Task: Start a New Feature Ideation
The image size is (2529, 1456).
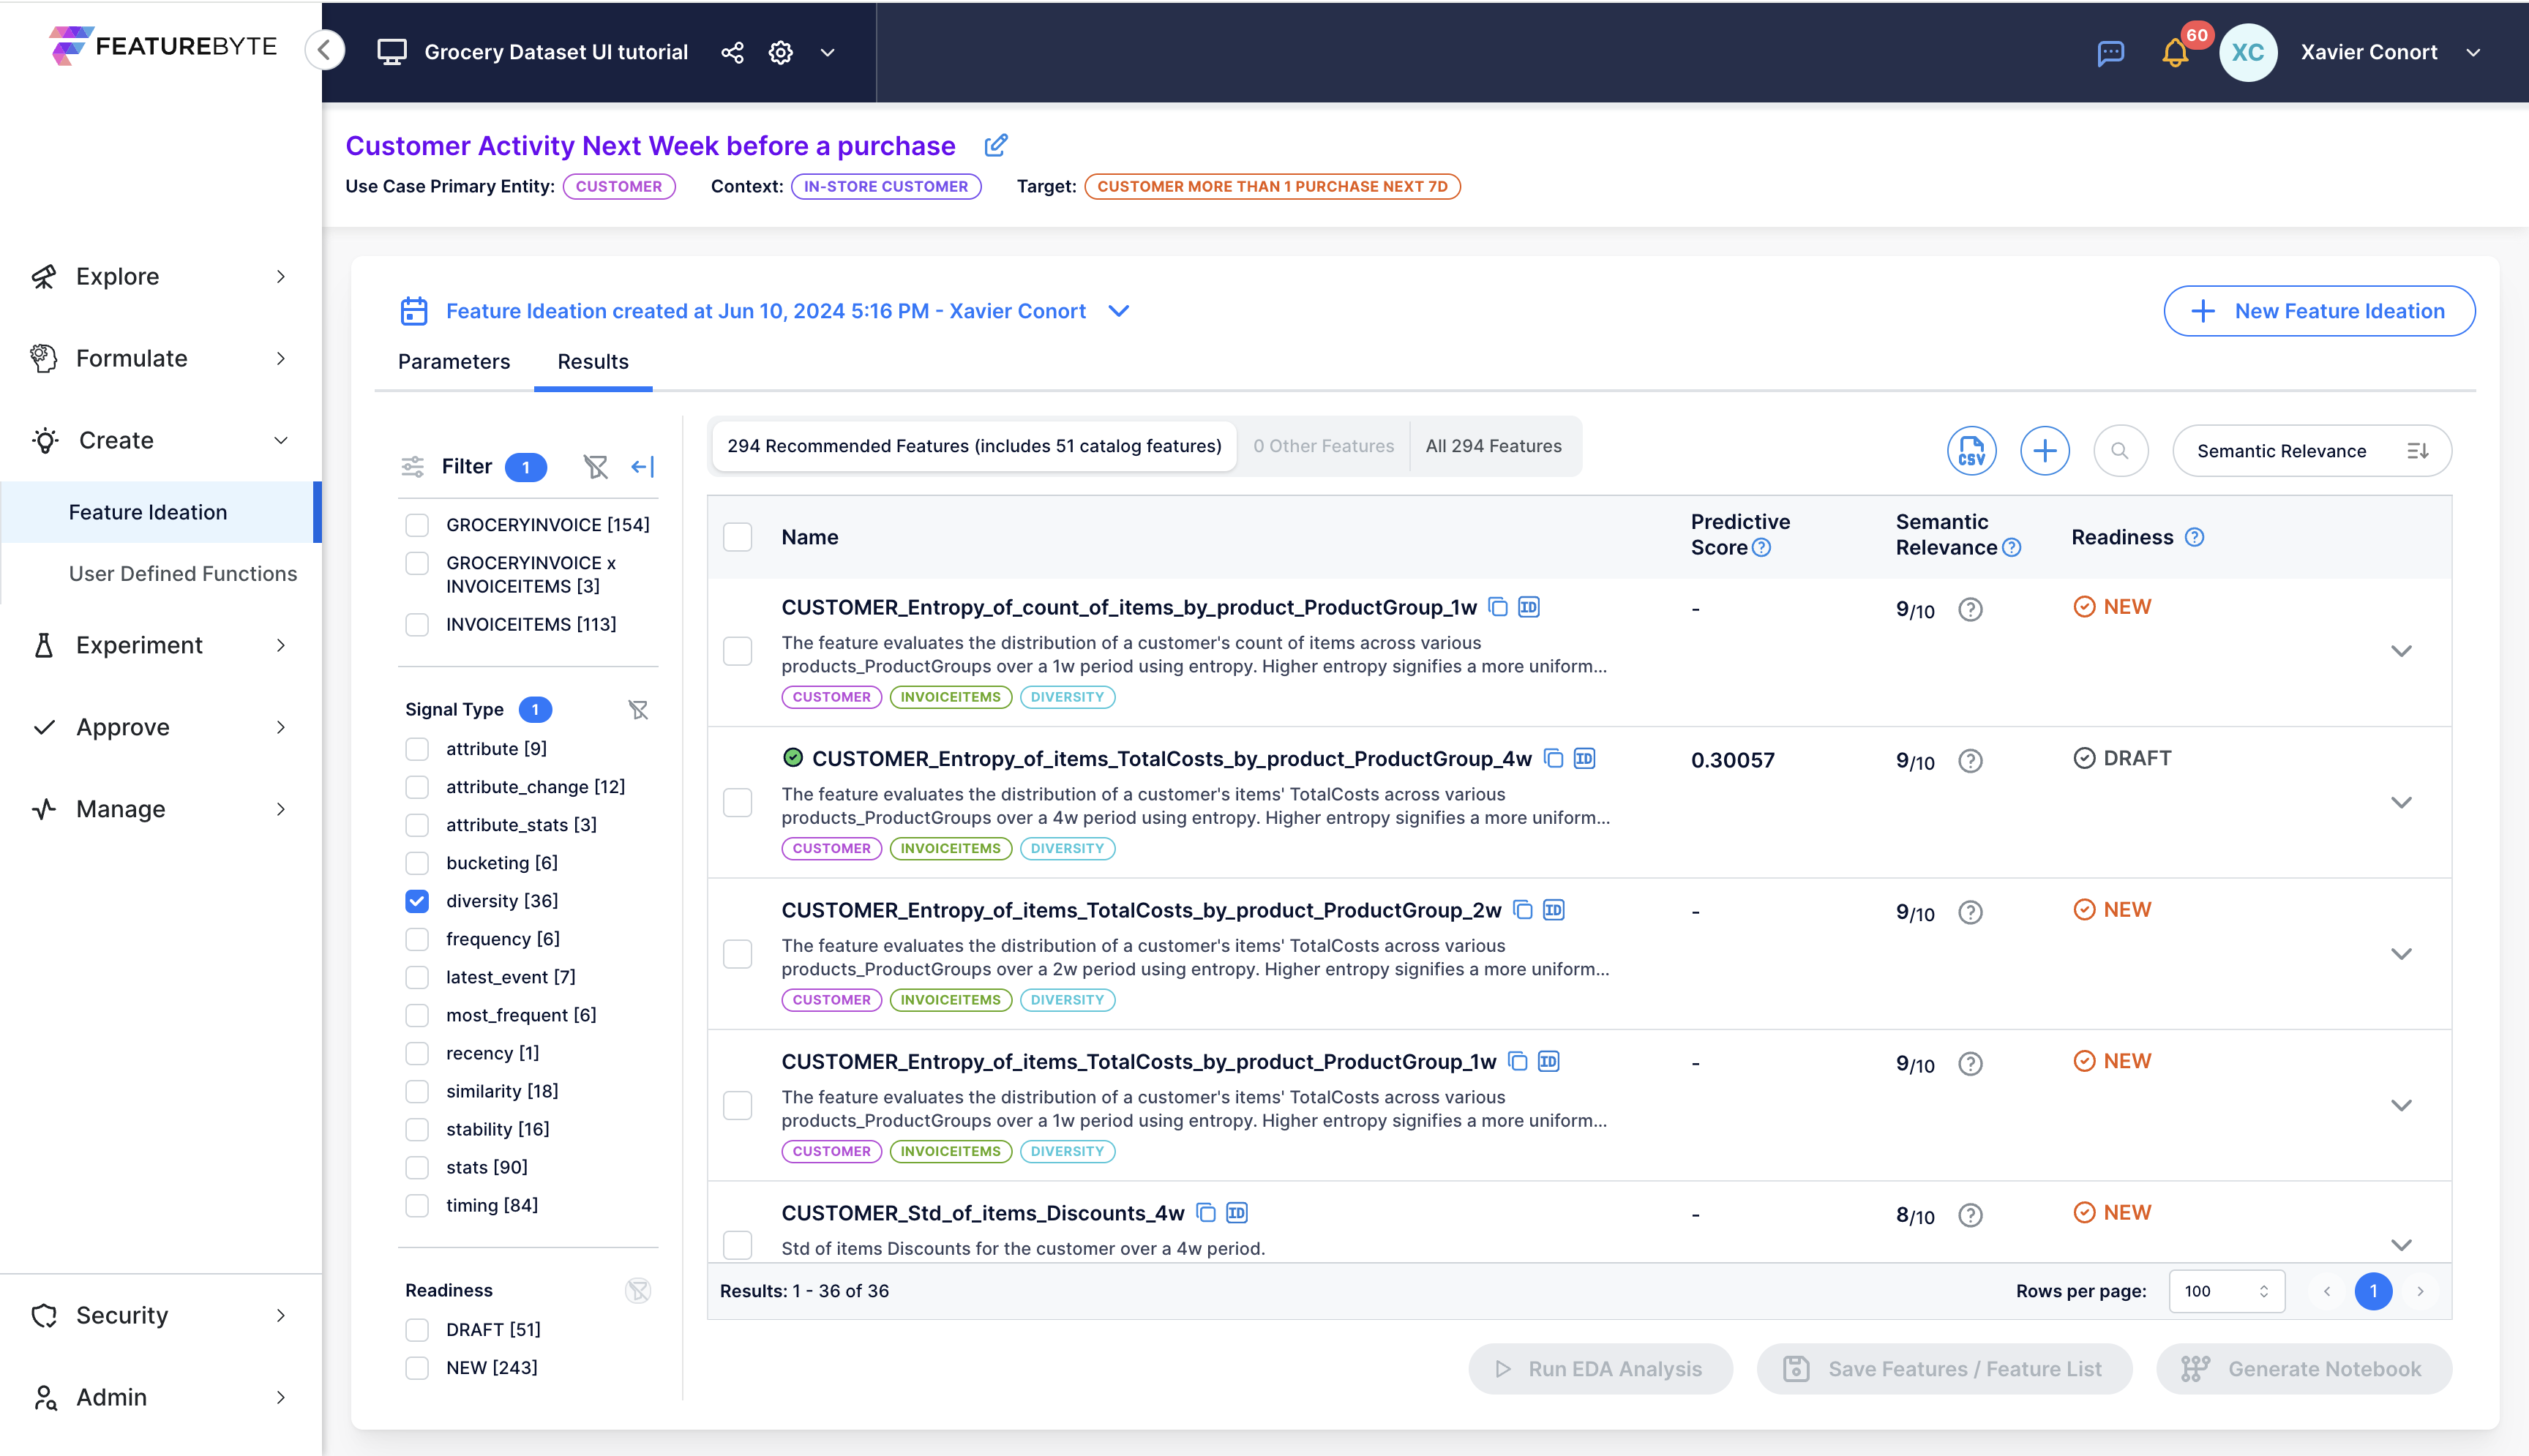Action: pos(2319,311)
